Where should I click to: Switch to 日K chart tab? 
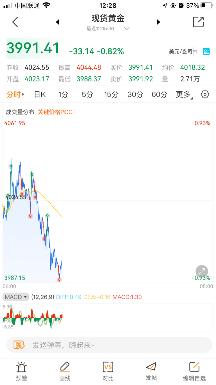click(40, 94)
